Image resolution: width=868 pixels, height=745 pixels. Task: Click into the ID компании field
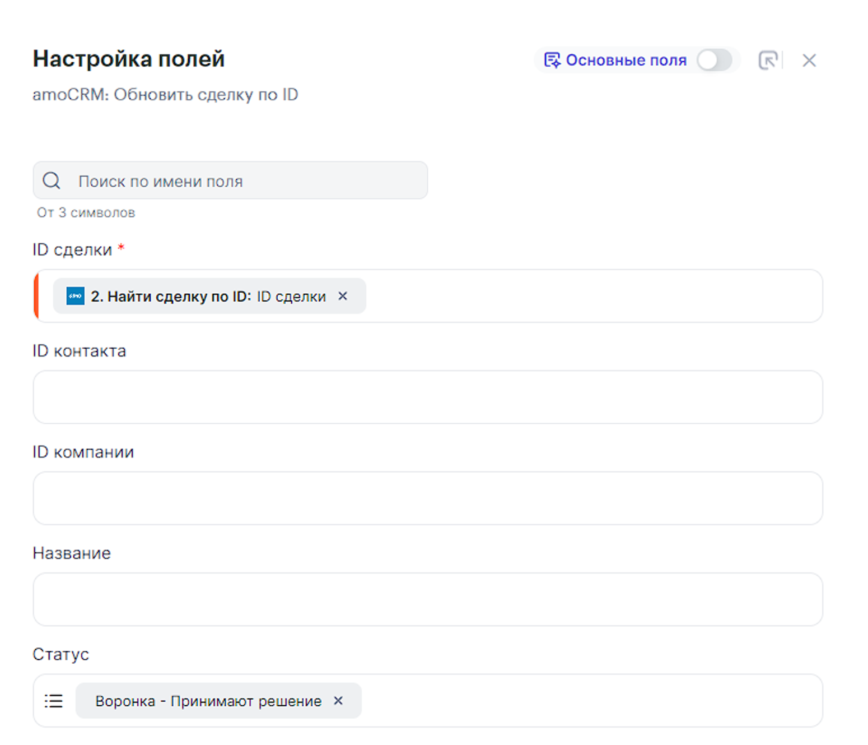click(428, 498)
